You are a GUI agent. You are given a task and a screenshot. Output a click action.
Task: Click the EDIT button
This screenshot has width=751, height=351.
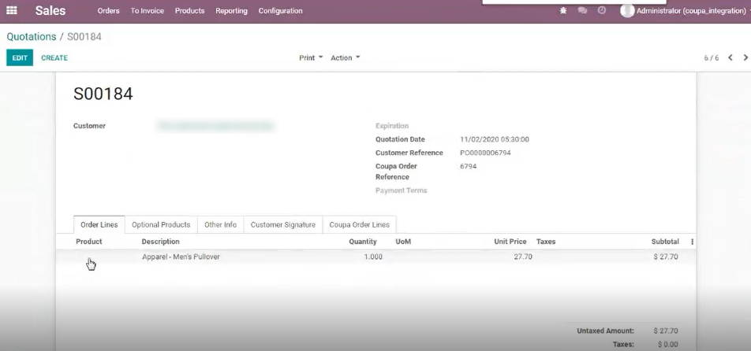point(20,57)
